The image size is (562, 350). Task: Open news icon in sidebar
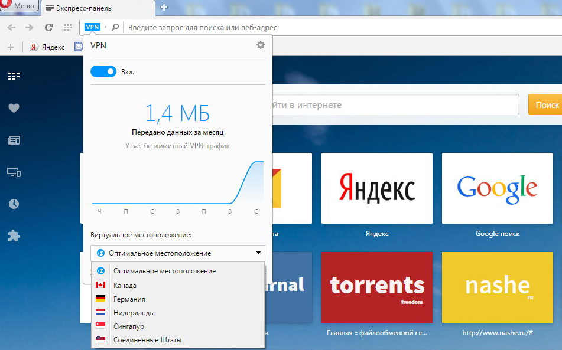coord(14,140)
